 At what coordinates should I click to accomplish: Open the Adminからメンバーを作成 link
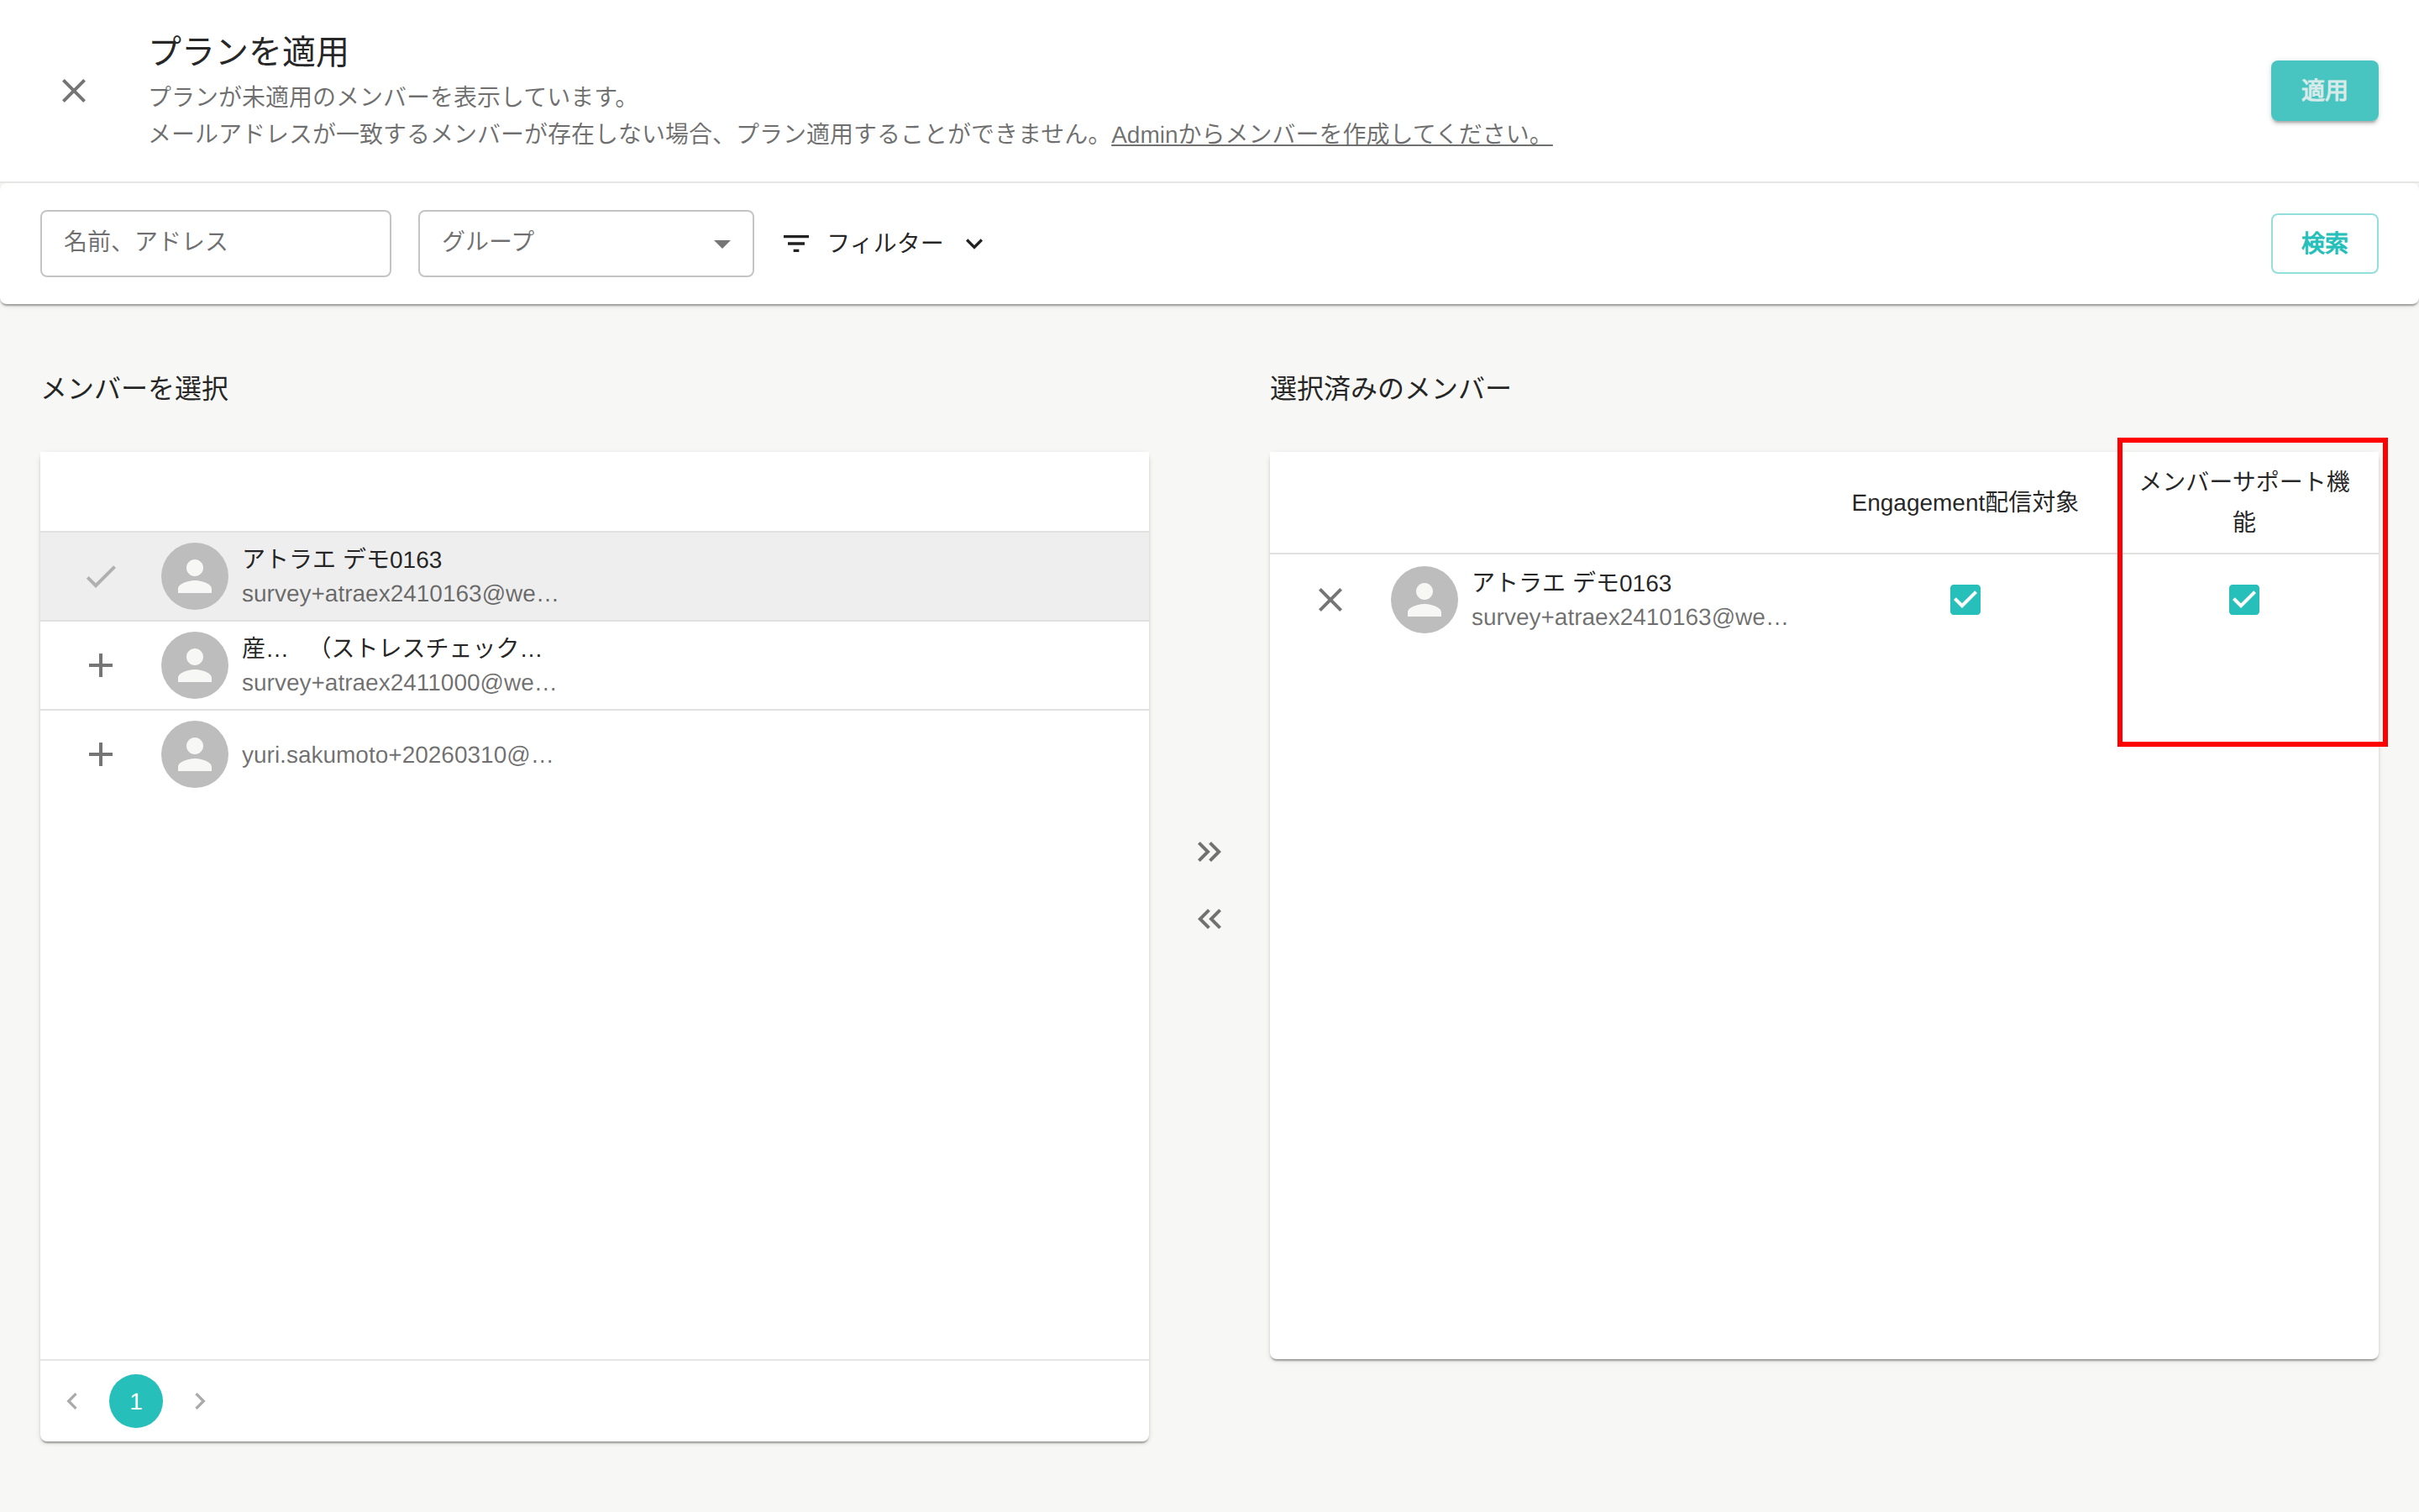pyautogui.click(x=1331, y=134)
